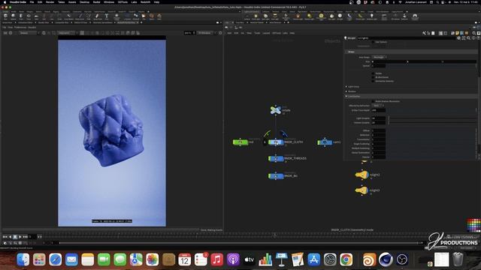The width and height of the screenshot is (481, 270).
Task: Select the Tube shelf tool
Action: click(21, 16)
